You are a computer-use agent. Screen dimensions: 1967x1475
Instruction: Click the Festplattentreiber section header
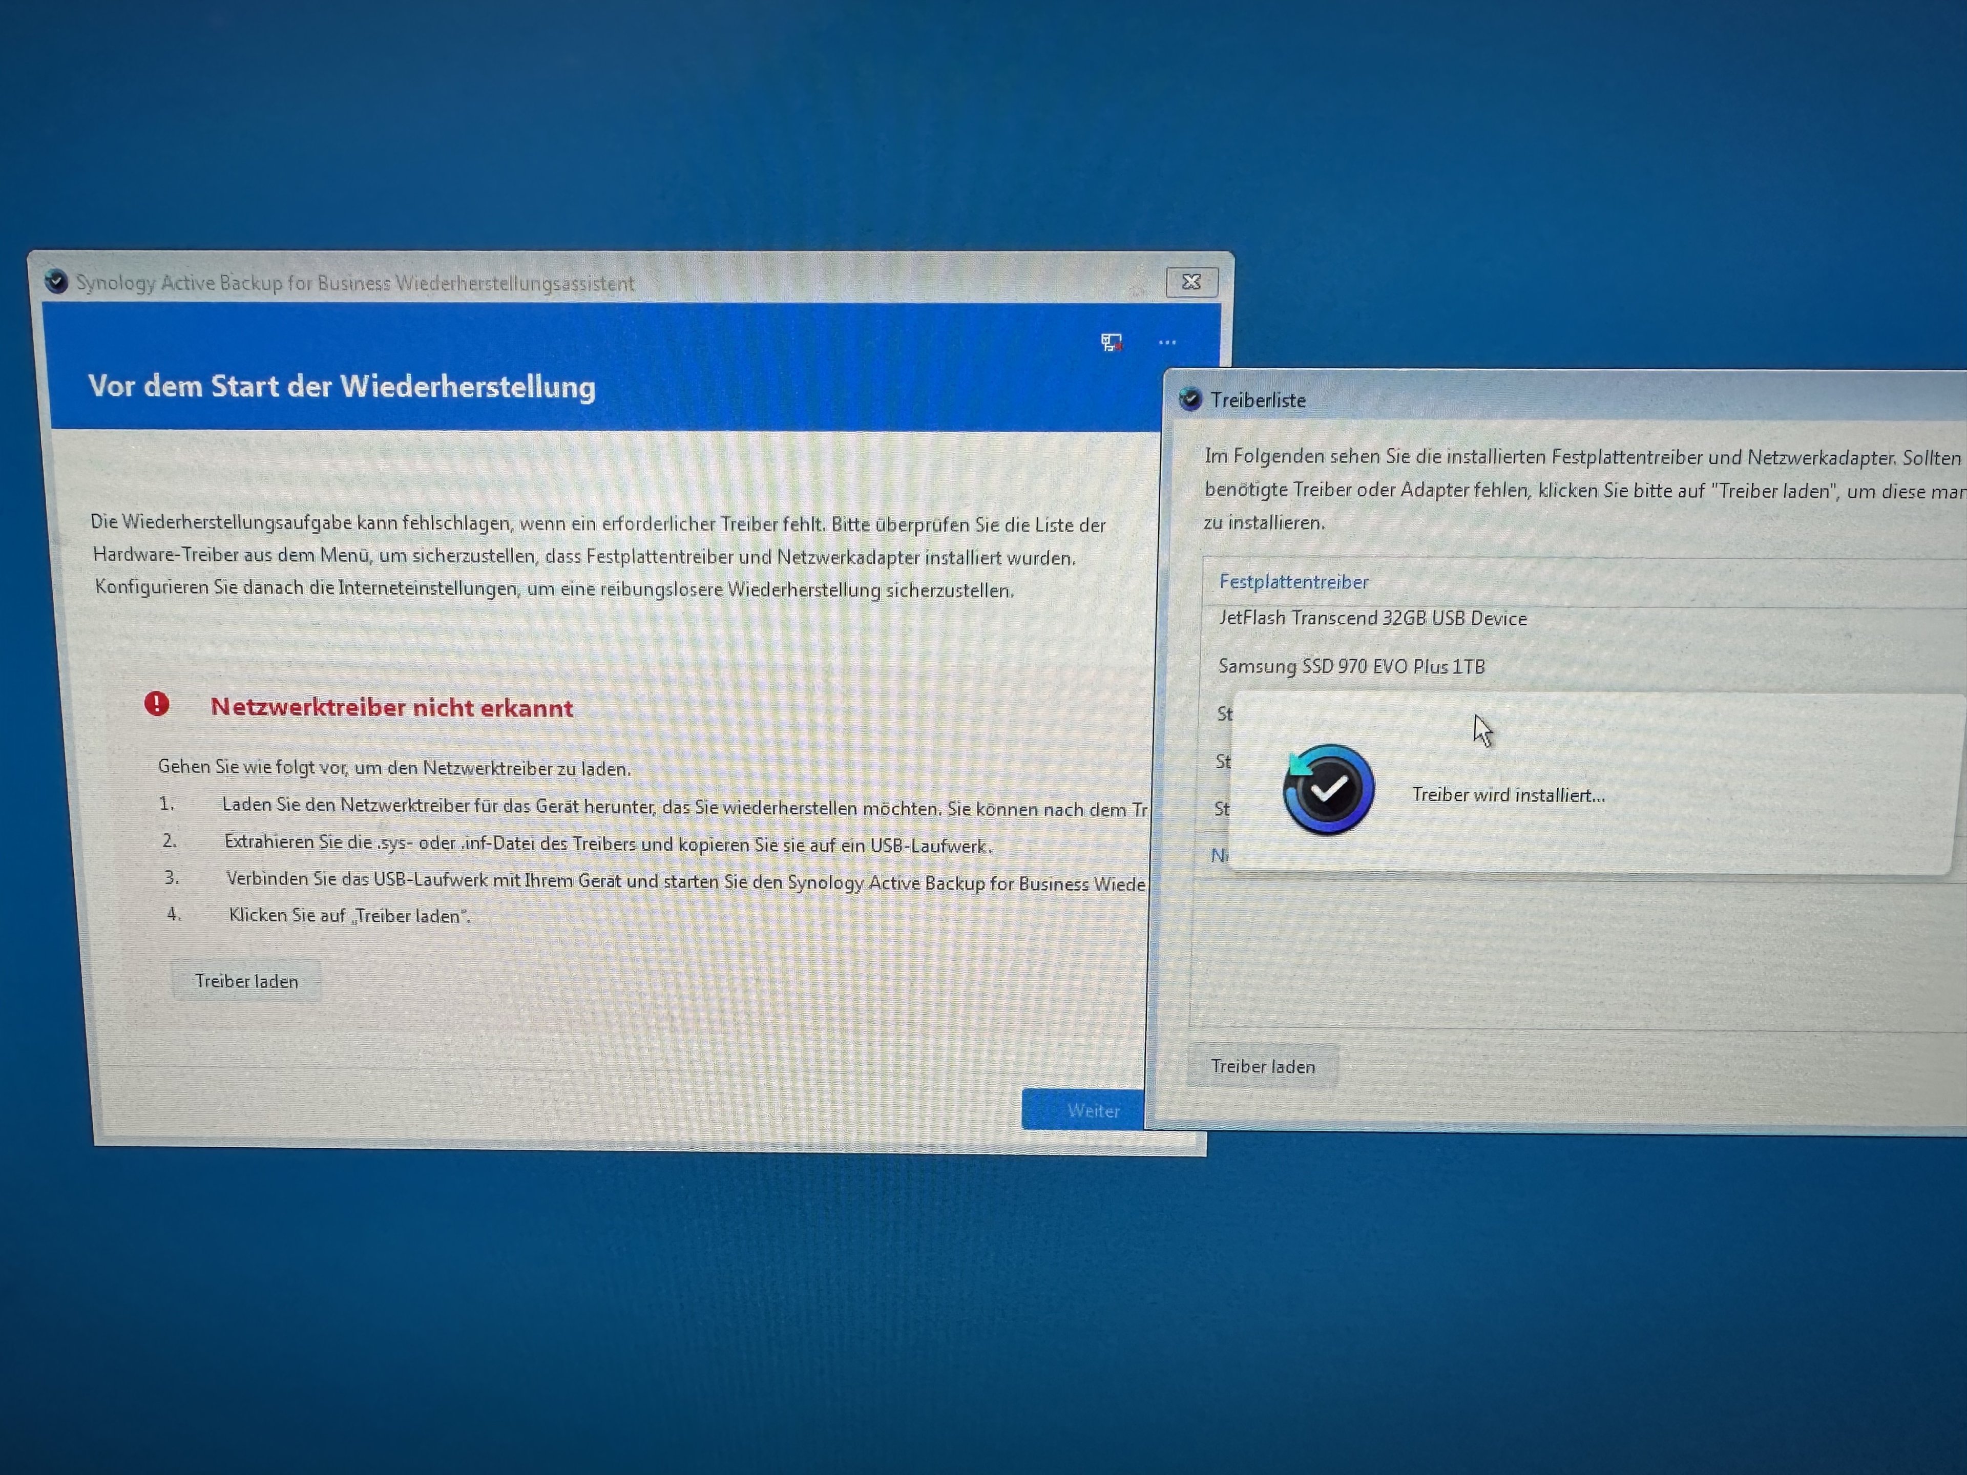click(x=1294, y=581)
